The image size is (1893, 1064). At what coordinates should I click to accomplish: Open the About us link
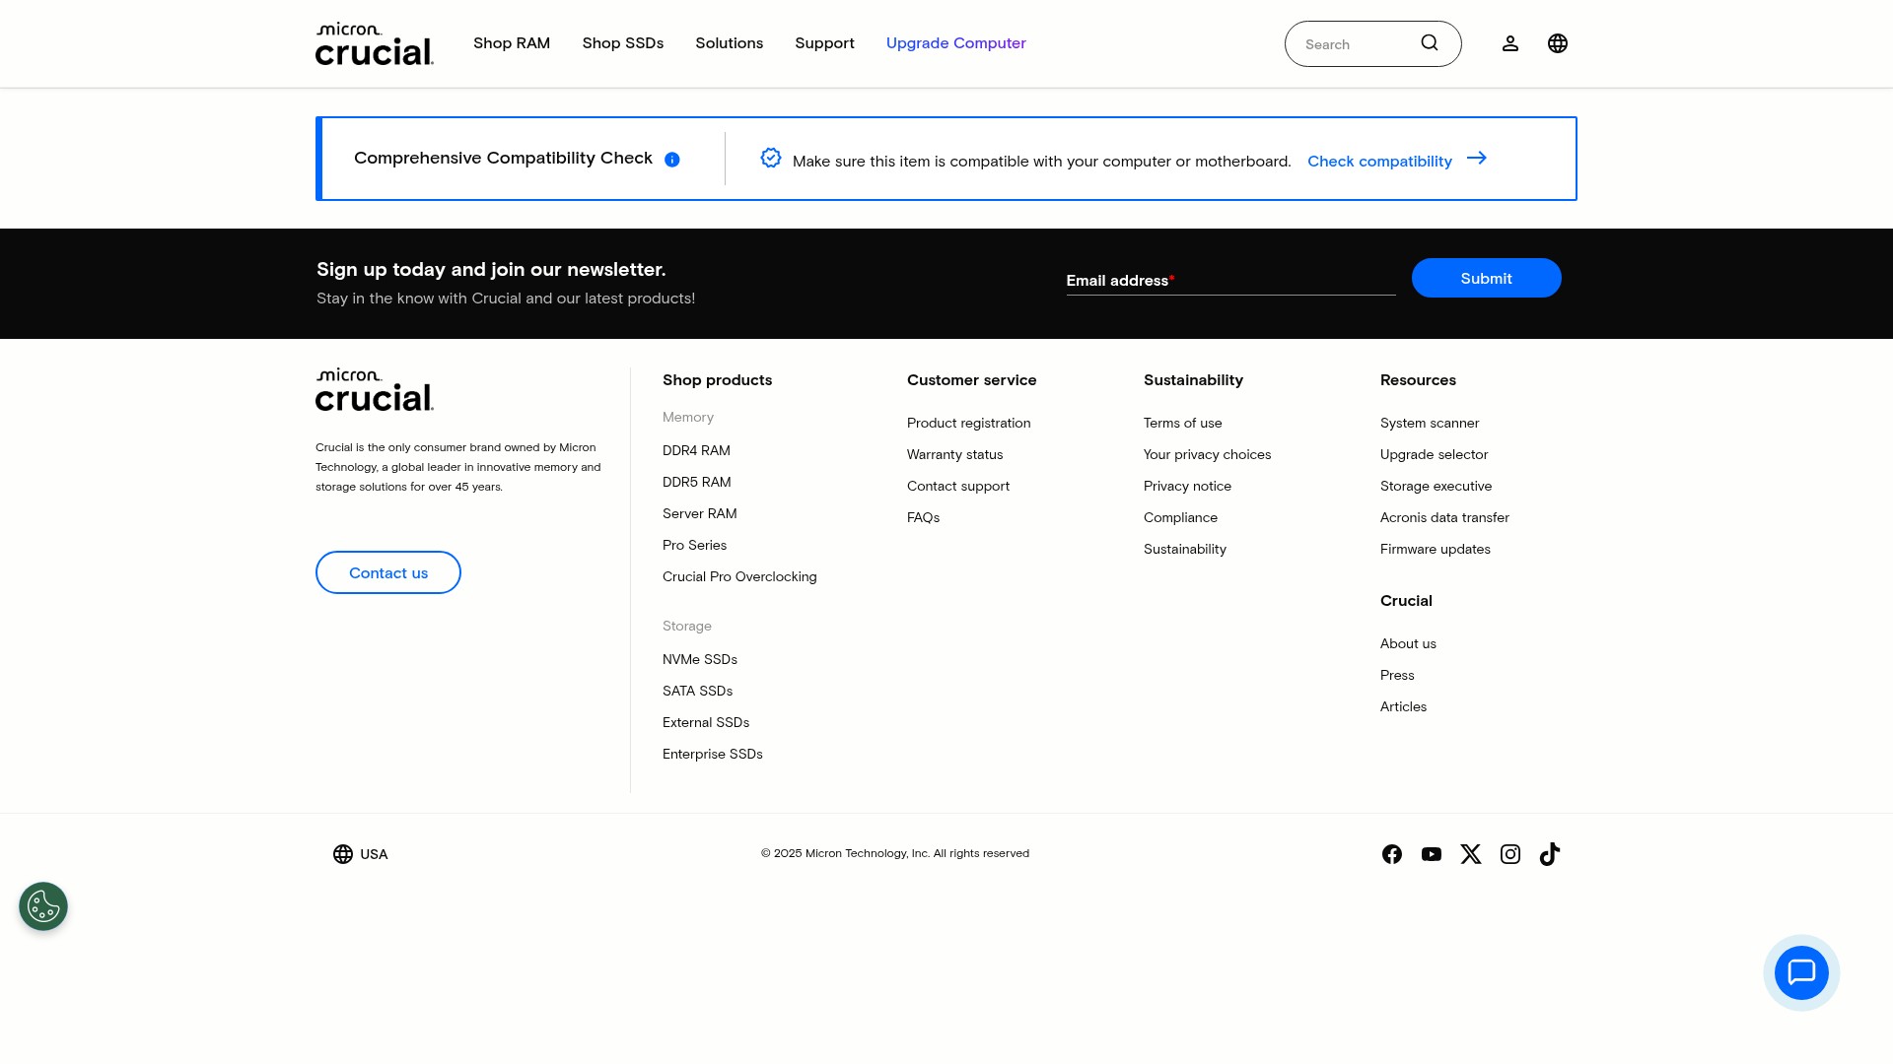pyautogui.click(x=1408, y=644)
